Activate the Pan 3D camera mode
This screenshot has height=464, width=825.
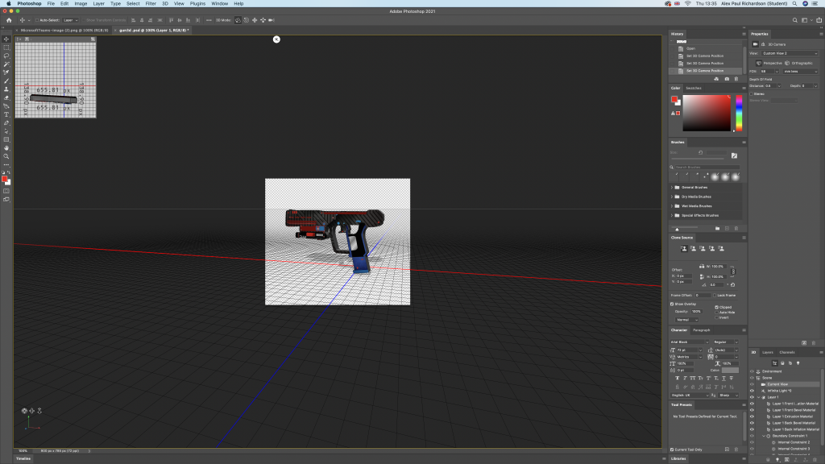tap(255, 20)
